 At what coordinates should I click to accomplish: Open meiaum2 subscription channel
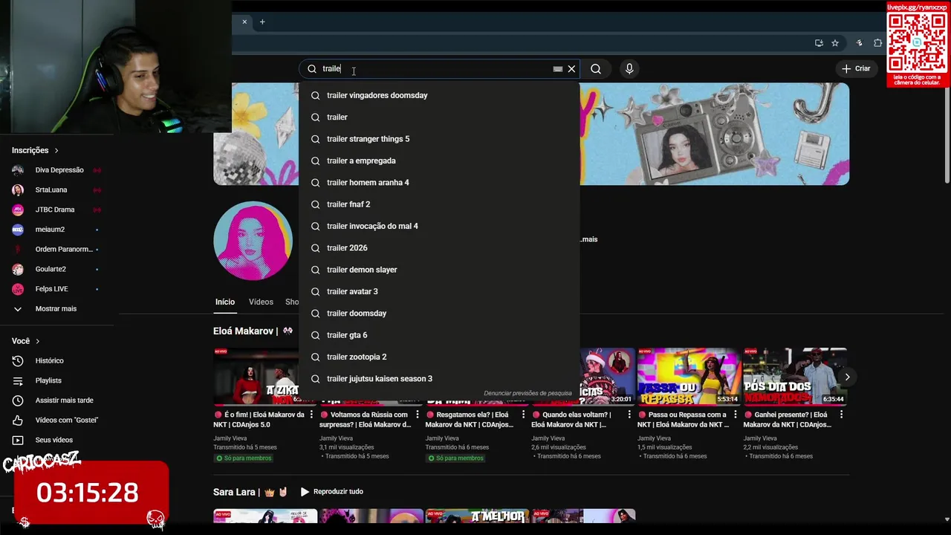(x=56, y=230)
